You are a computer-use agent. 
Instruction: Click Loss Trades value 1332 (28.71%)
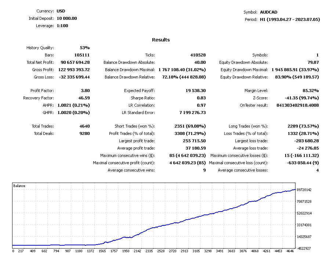pyautogui.click(x=303, y=133)
